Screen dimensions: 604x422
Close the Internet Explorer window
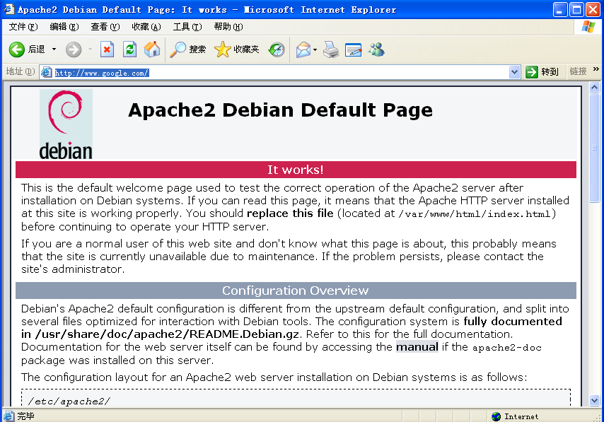[593, 10]
